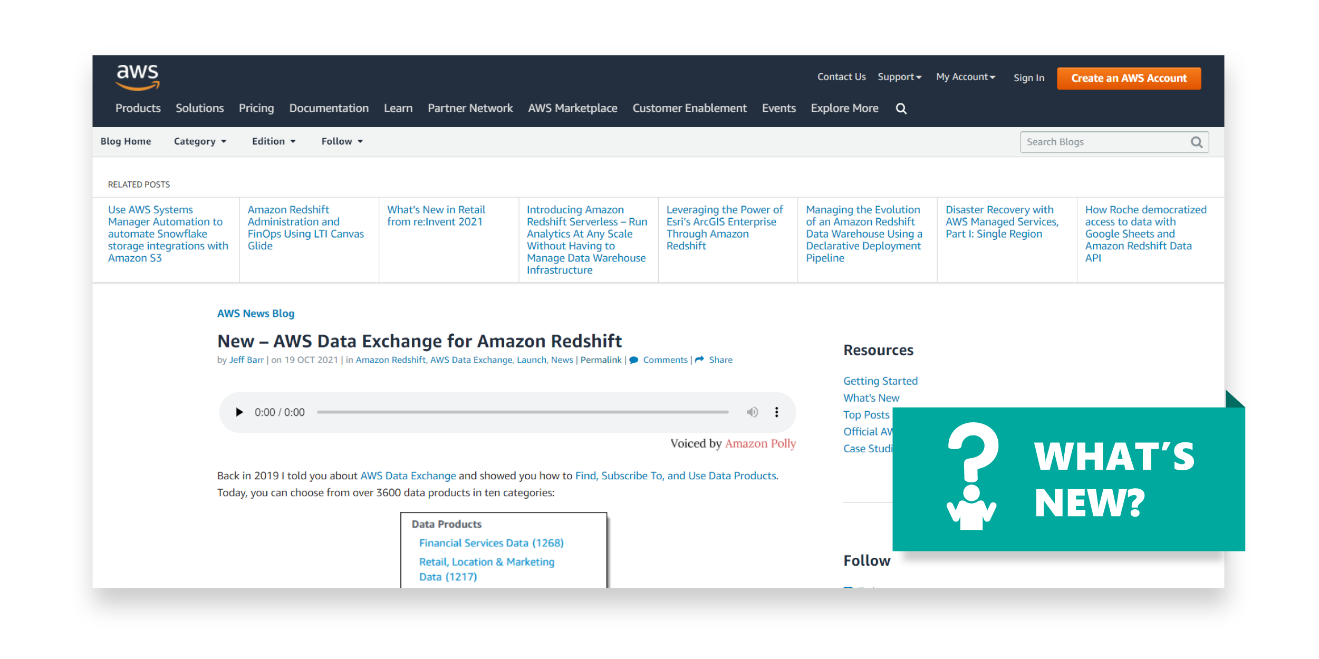Open the AWS News Blog link
Screen dimensions: 1319x659
(x=256, y=314)
